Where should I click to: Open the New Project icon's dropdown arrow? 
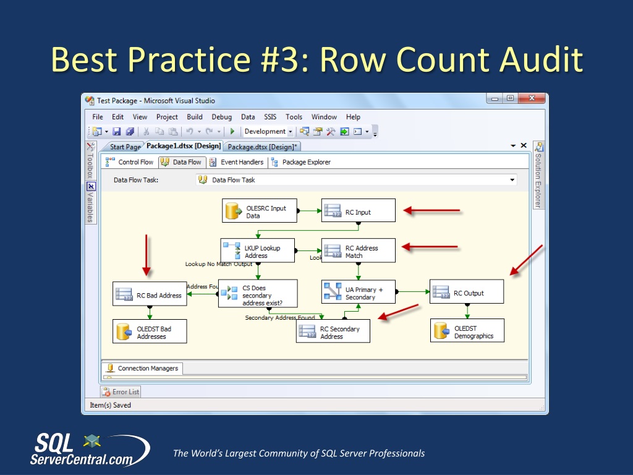coord(106,132)
